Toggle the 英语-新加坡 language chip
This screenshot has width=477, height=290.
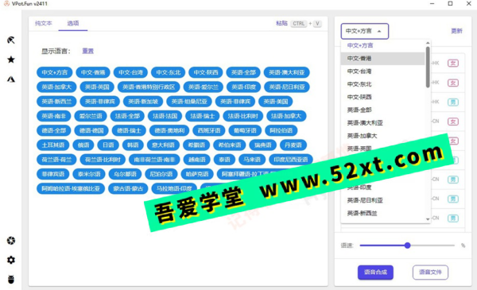click(143, 102)
